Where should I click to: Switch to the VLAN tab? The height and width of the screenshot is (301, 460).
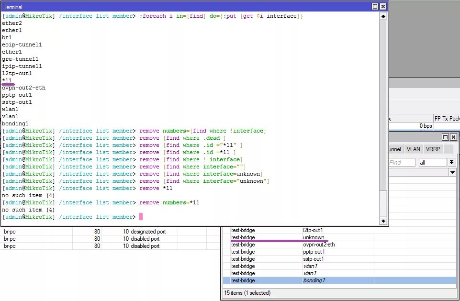coord(414,149)
